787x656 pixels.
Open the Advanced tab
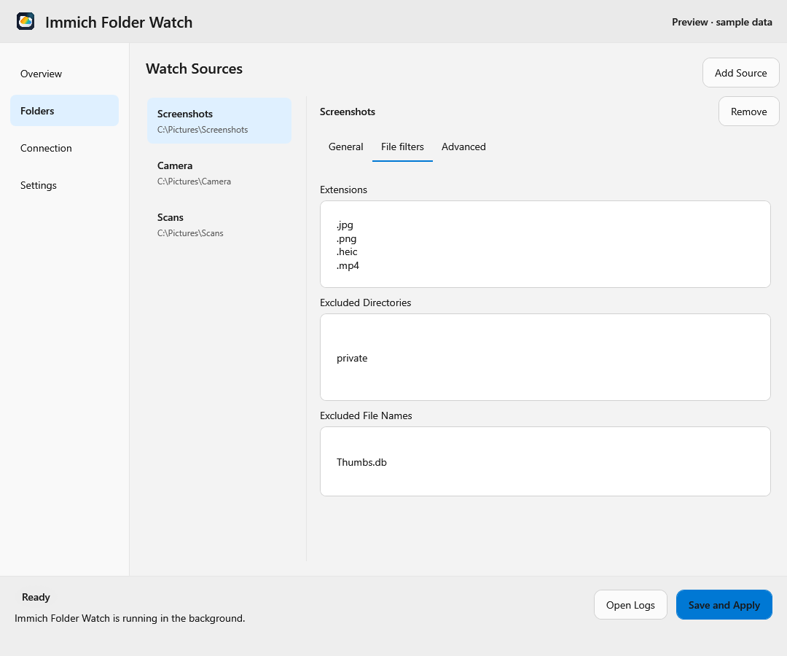(463, 147)
